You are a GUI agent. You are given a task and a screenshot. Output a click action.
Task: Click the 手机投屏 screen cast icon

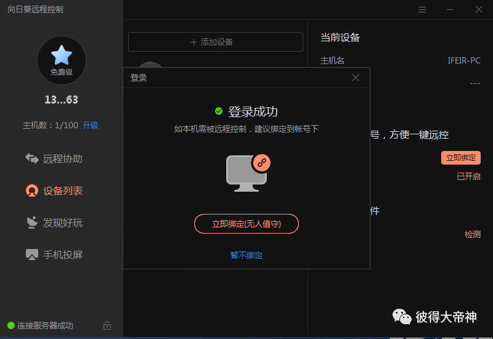(x=32, y=255)
